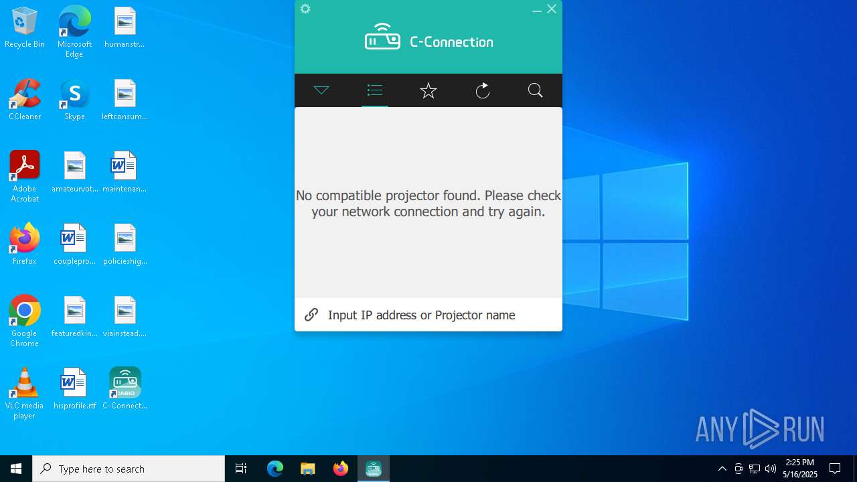Click the 'No compatible projector found' message

tap(428, 204)
